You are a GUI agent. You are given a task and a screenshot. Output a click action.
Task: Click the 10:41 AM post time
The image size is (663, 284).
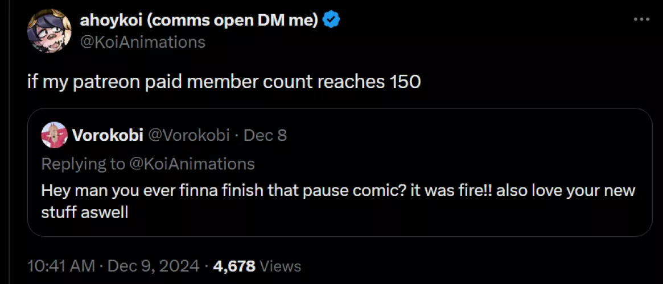tap(60, 265)
